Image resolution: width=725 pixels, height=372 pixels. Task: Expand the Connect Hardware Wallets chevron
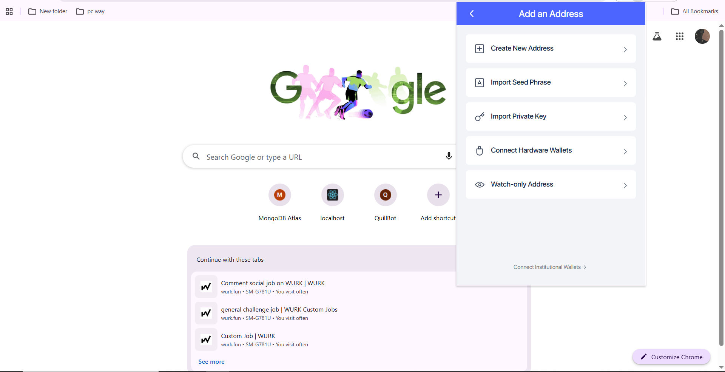625,151
